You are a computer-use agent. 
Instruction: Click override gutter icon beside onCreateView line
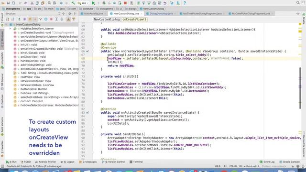tap(87, 51)
